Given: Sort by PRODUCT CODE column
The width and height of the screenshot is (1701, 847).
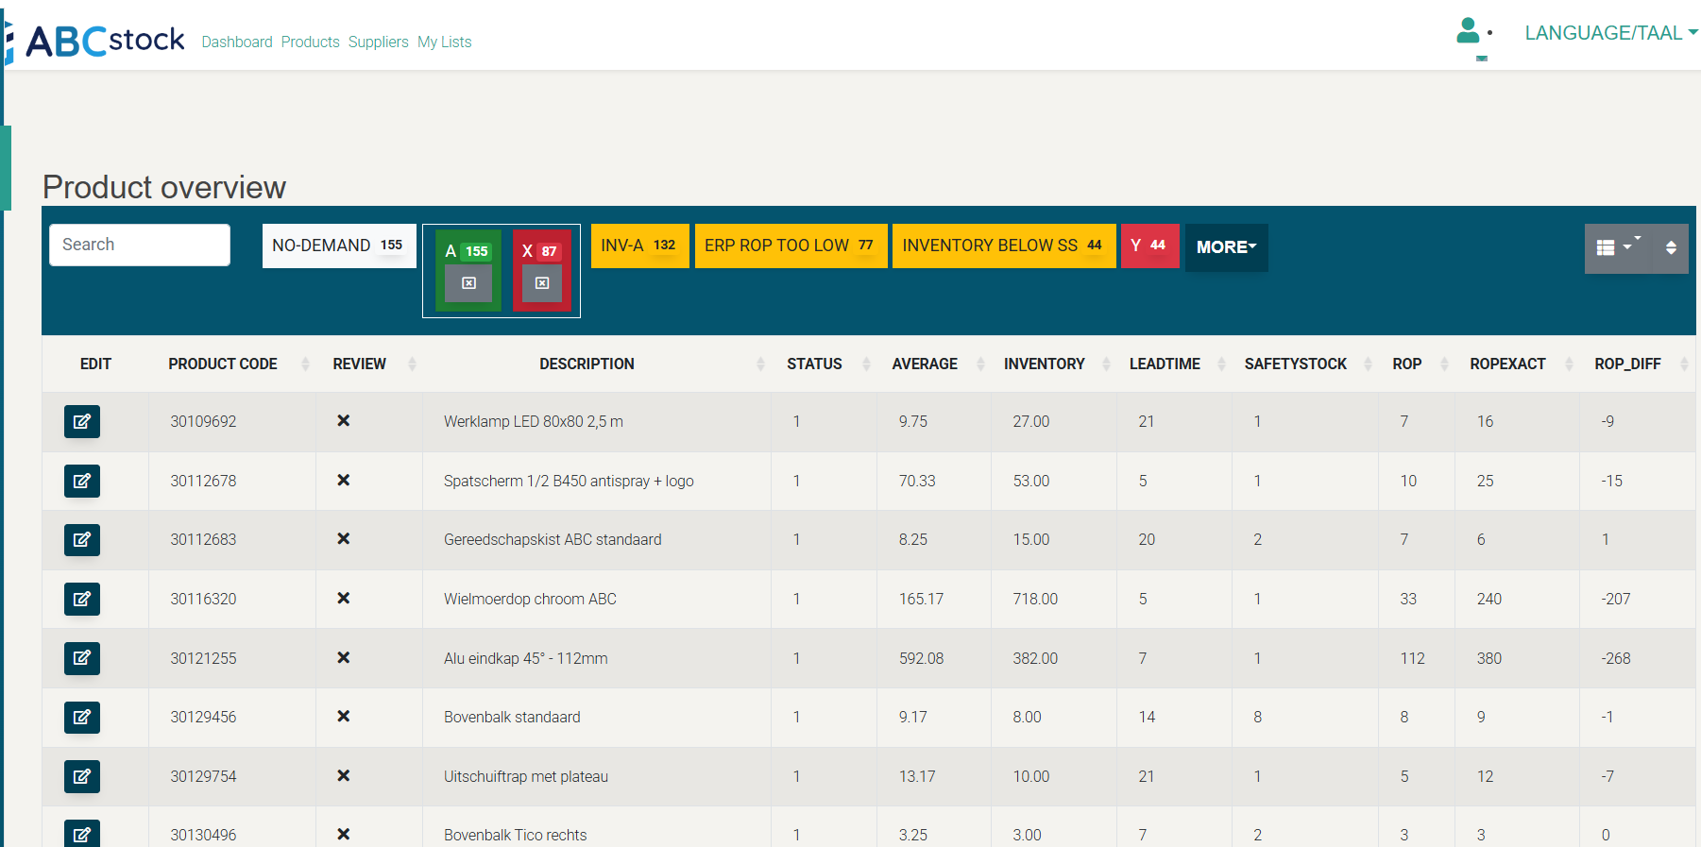Looking at the screenshot, I should coord(231,364).
